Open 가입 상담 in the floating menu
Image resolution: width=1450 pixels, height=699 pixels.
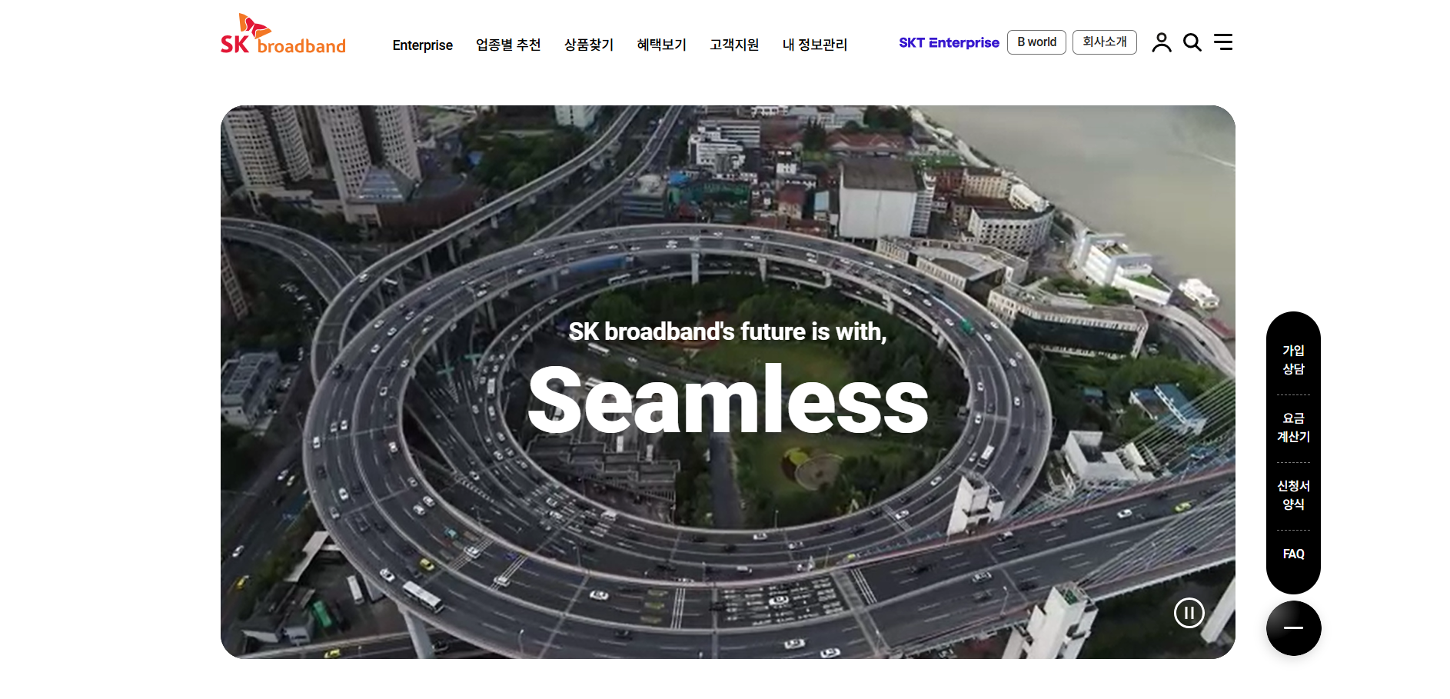point(1293,360)
